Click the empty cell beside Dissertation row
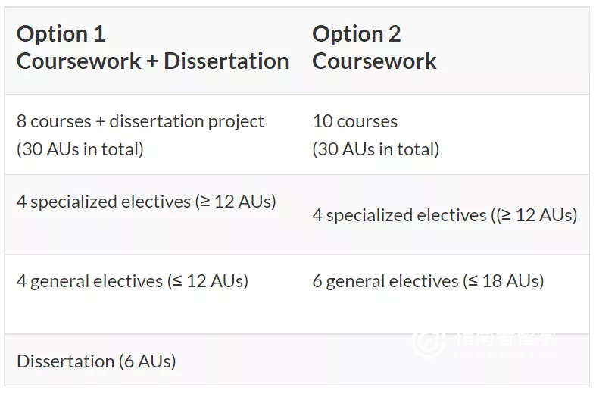The width and height of the screenshot is (596, 394). pyautogui.click(x=445, y=361)
